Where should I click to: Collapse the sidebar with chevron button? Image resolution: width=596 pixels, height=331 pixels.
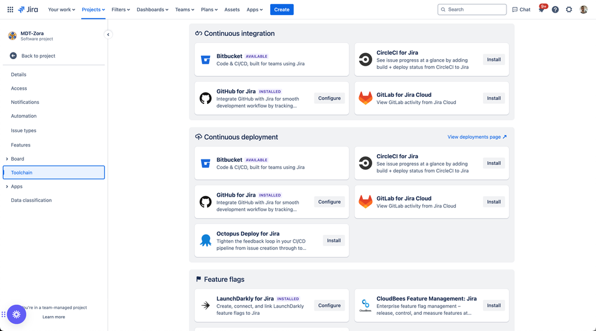pos(108,34)
